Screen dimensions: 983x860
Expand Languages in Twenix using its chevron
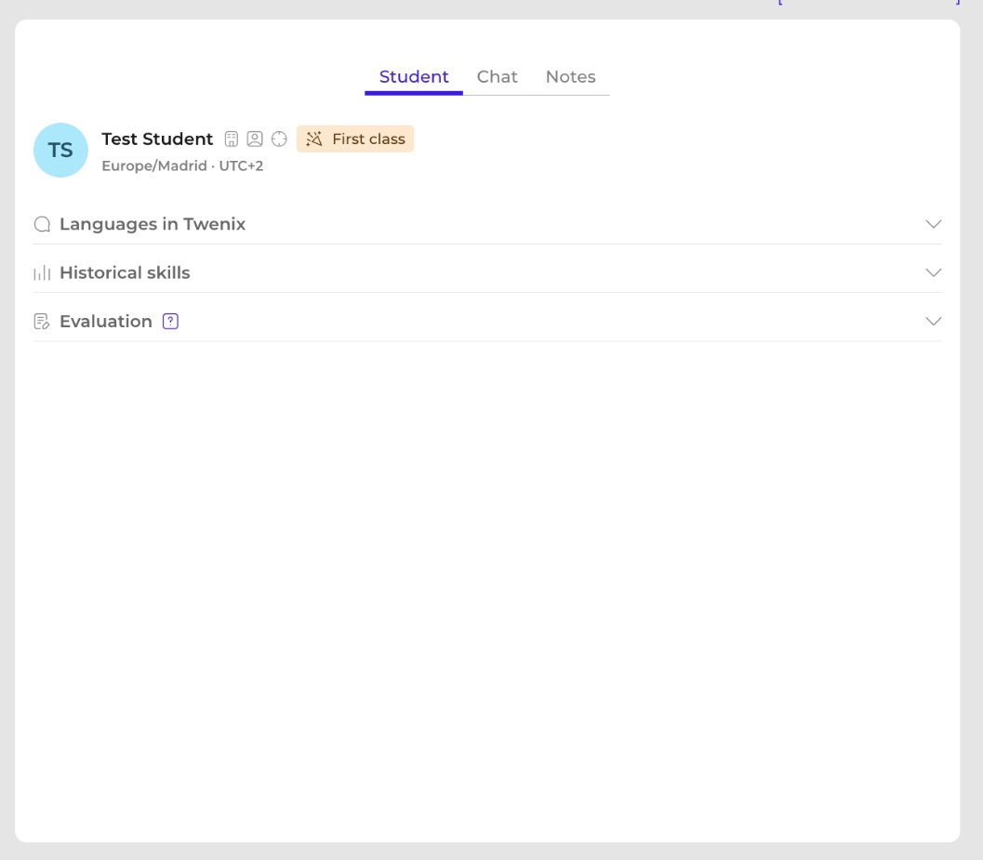934,224
